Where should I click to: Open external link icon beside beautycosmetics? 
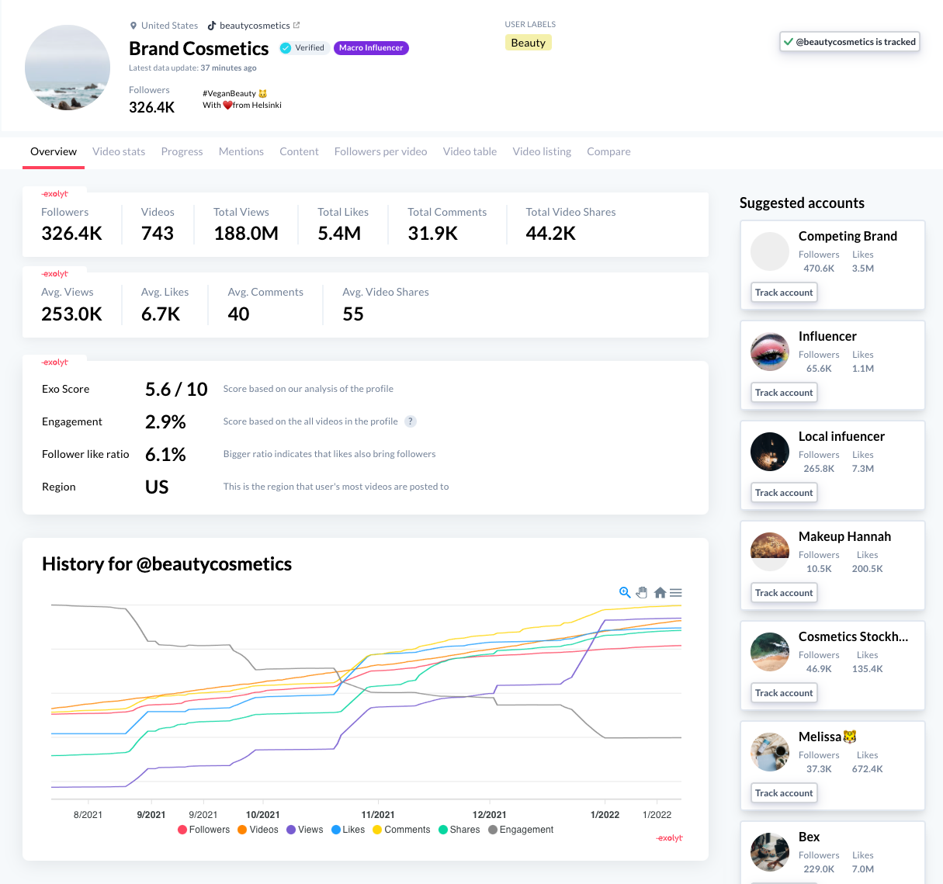tap(296, 26)
